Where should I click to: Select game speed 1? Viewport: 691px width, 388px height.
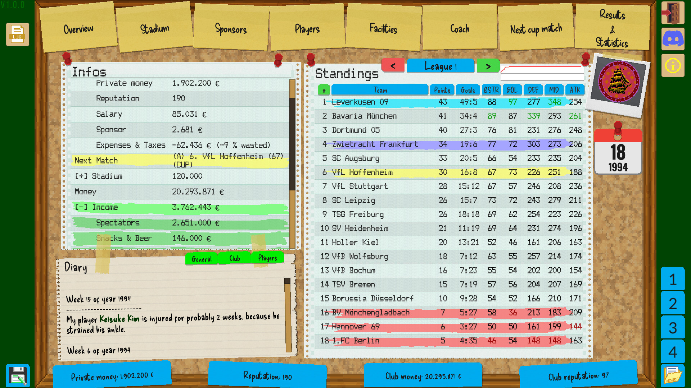[673, 280]
